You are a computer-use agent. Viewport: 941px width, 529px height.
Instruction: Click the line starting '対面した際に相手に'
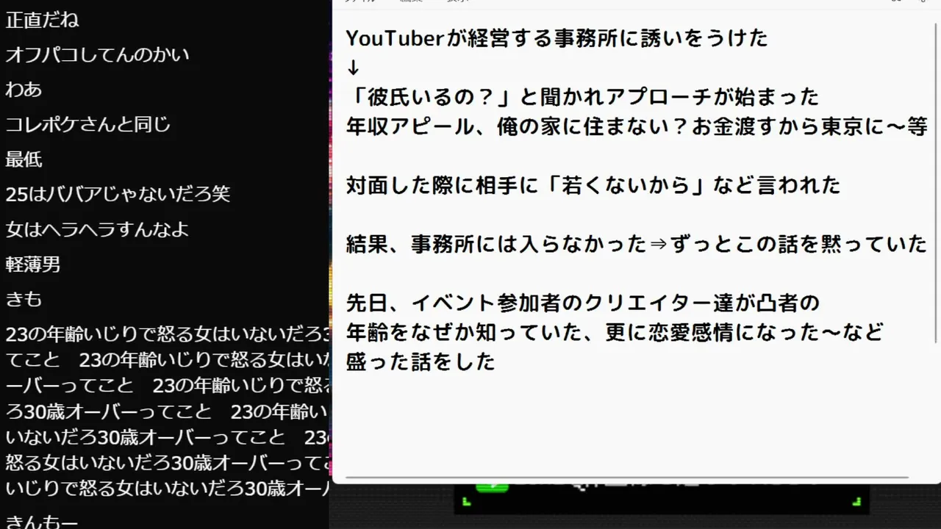[593, 185]
